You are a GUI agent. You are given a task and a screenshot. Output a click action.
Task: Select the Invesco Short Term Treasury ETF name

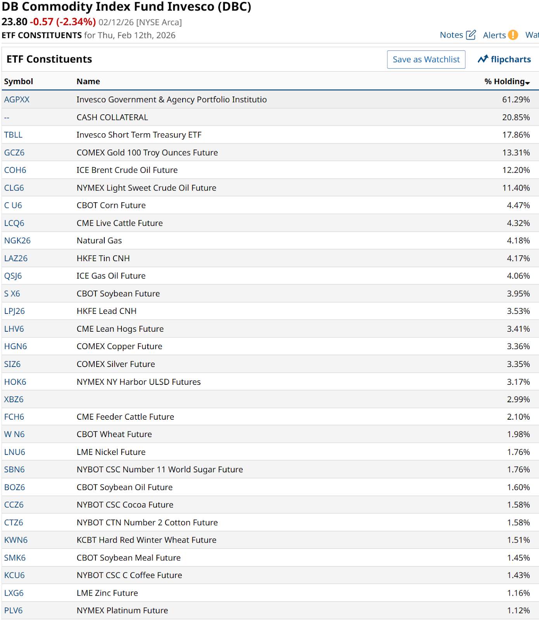[139, 135]
